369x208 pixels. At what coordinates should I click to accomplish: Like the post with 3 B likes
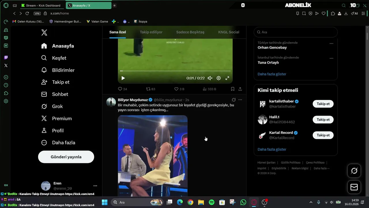179,89
